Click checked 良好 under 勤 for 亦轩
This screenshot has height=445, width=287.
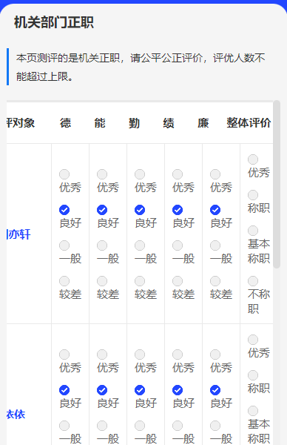pos(140,210)
